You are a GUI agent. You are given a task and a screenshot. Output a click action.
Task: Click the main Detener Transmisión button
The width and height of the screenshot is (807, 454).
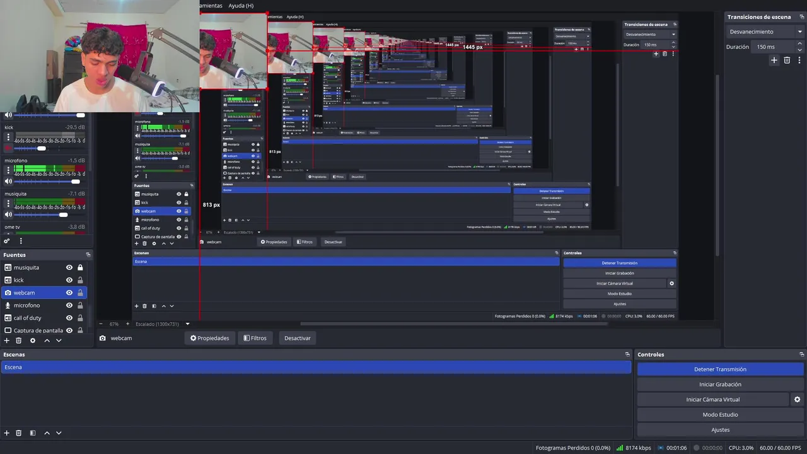(x=720, y=369)
